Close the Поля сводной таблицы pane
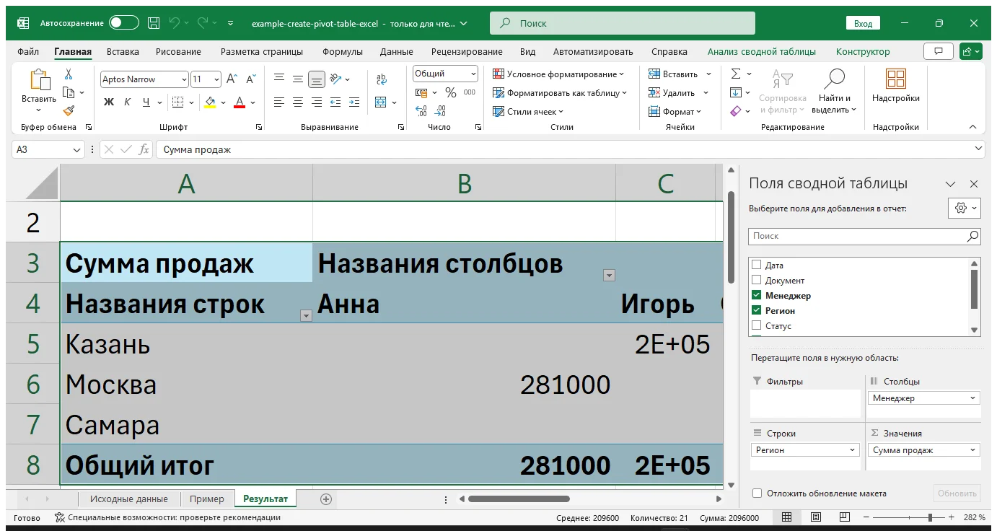This screenshot has width=997, height=531. 973,184
